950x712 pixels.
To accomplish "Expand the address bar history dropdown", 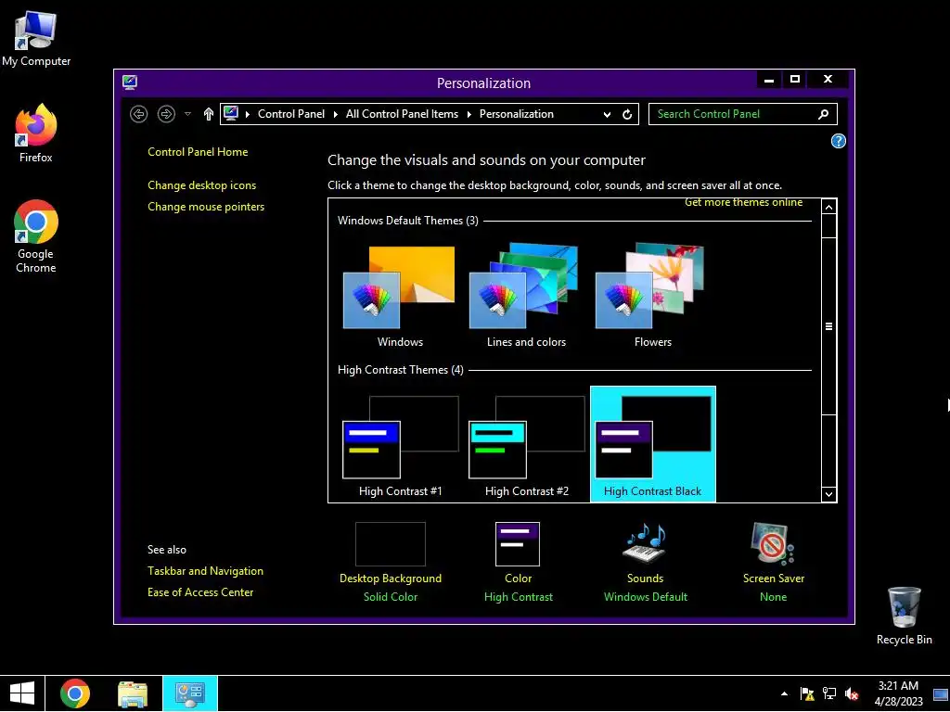I will click(x=607, y=114).
